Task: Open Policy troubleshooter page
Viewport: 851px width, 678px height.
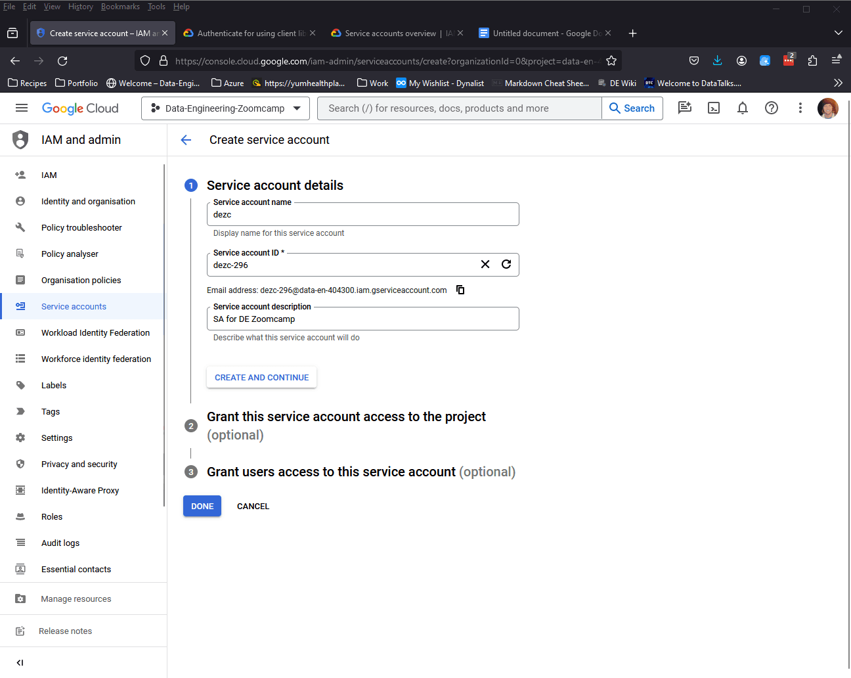Action: 83,227
